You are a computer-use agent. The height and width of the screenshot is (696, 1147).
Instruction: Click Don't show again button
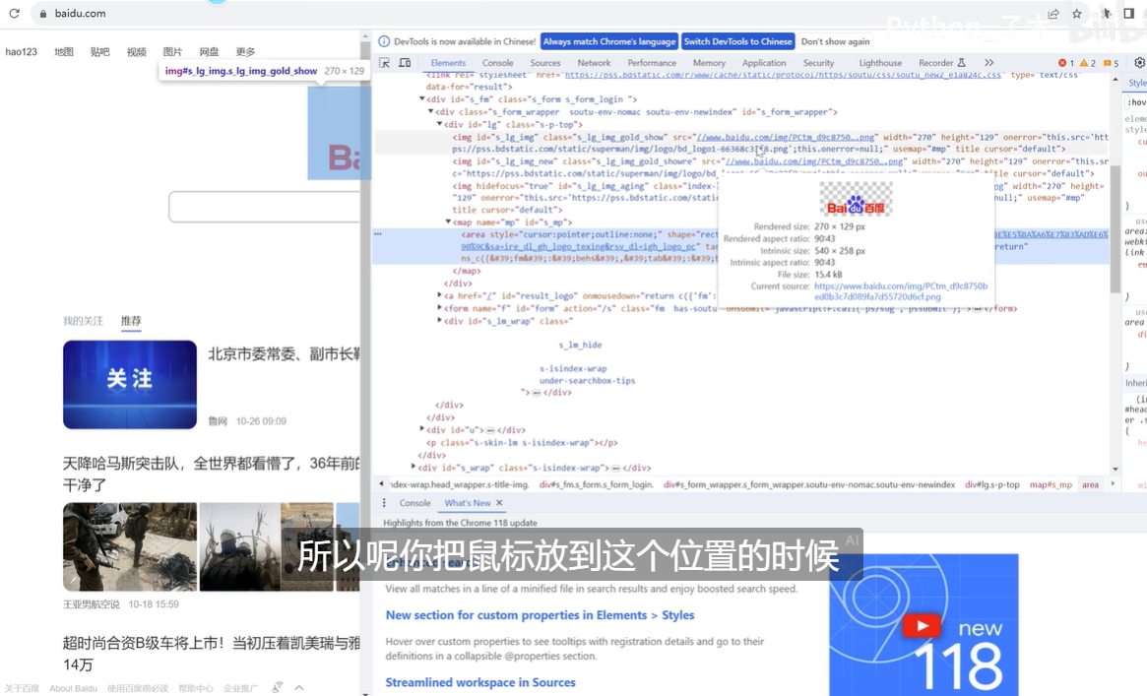(835, 41)
